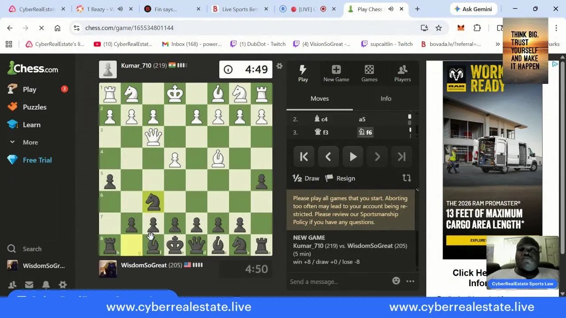Click the black king piece
566x318 pixels.
pos(175,245)
